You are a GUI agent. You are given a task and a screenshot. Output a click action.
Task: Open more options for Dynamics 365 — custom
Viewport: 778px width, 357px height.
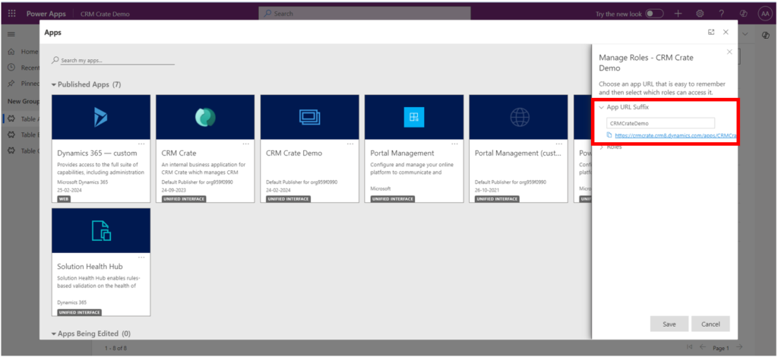141,144
